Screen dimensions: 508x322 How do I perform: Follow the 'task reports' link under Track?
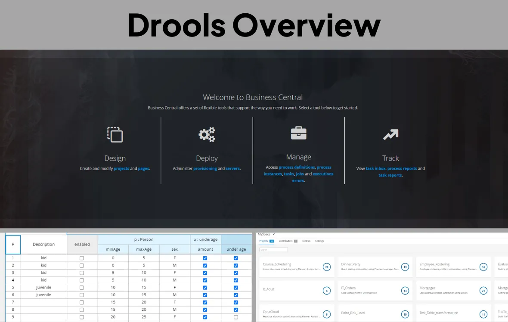coord(390,175)
